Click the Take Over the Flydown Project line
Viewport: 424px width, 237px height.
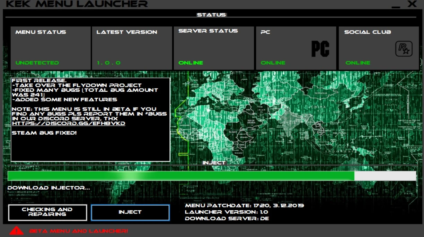click(x=77, y=85)
